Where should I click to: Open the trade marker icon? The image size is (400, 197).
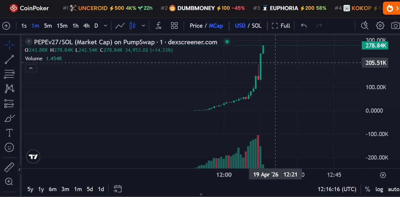pos(365,26)
